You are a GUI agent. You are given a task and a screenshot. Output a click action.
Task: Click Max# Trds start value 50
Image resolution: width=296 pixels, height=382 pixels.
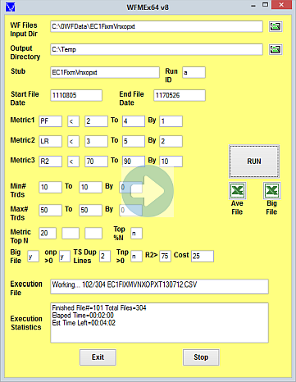tap(50, 210)
